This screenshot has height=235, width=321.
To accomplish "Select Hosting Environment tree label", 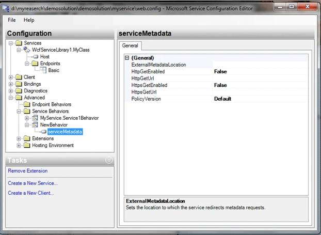I will [53, 146].
